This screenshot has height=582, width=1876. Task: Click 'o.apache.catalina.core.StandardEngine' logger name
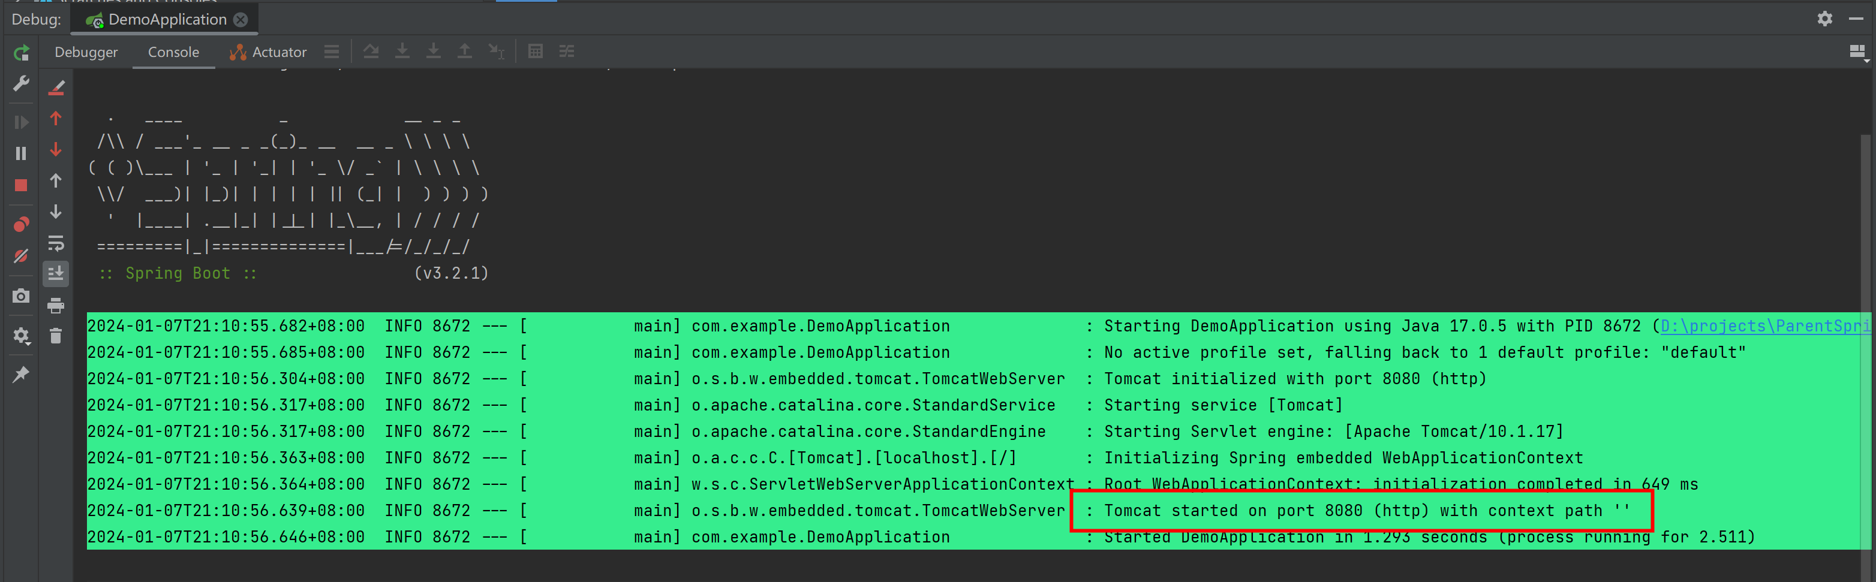(x=868, y=432)
